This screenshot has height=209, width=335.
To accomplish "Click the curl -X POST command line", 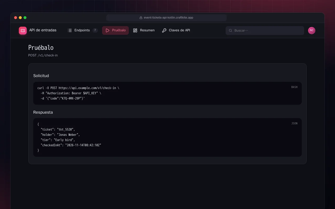I will pos(78,88).
